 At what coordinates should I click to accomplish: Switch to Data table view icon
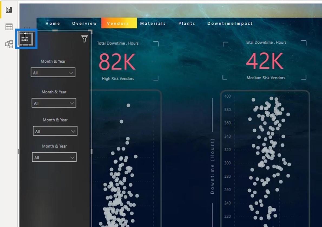pyautogui.click(x=9, y=27)
